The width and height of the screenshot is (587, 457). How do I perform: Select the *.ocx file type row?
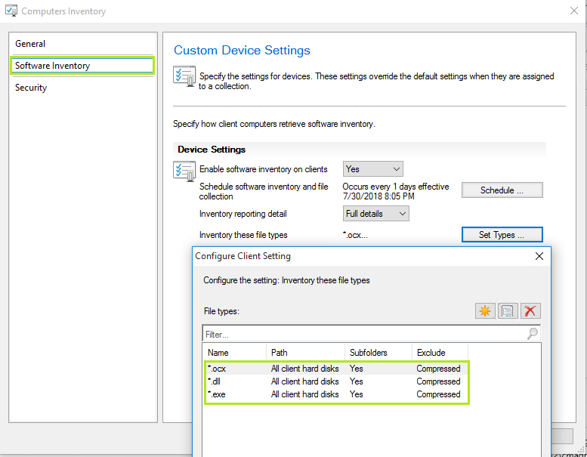(218, 369)
